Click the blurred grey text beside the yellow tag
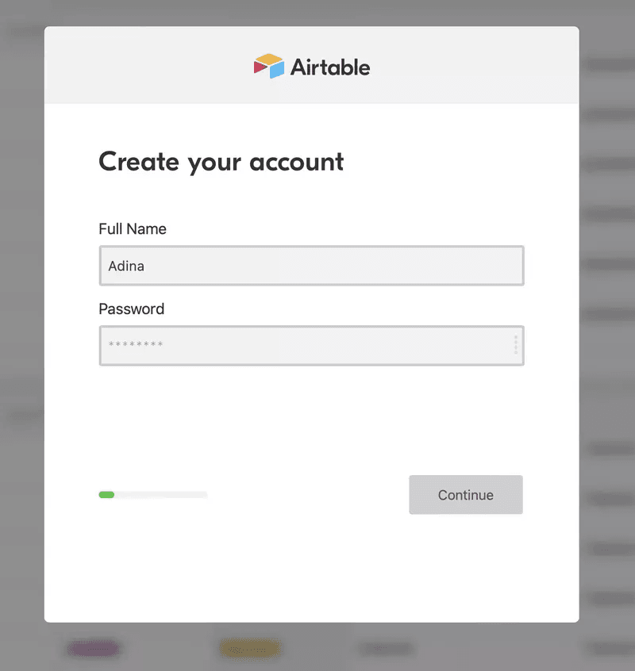Image resolution: width=635 pixels, height=671 pixels. coord(386,649)
